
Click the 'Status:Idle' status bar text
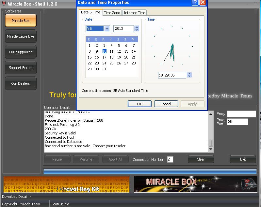(60, 204)
